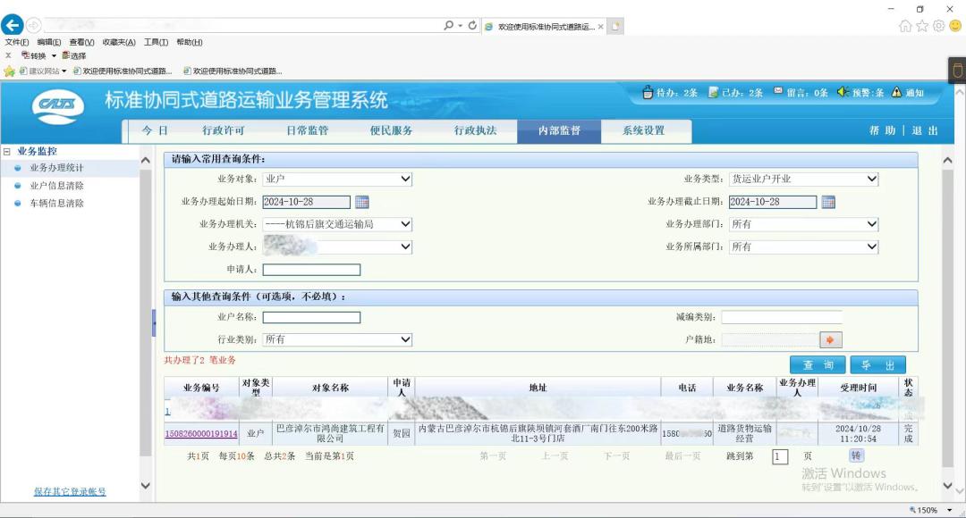This screenshot has height=518, width=966.
Task: Open calendar picker for 业务办理截止日期
Action: coord(828,202)
